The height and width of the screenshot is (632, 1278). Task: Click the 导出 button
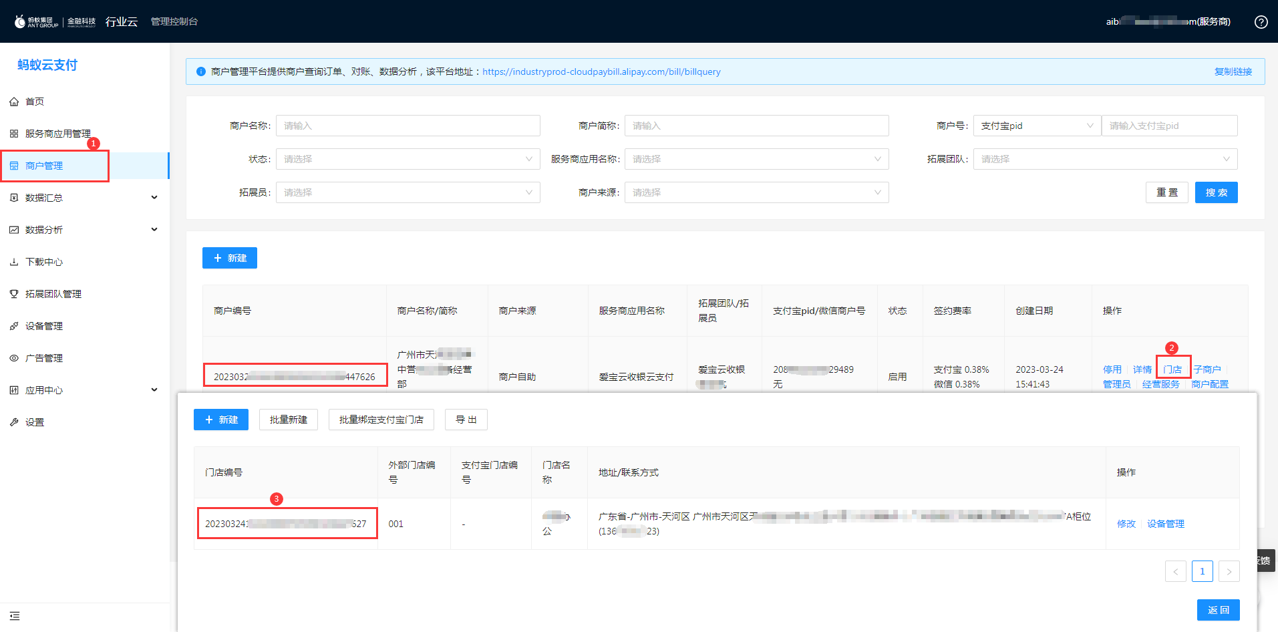pos(466,420)
